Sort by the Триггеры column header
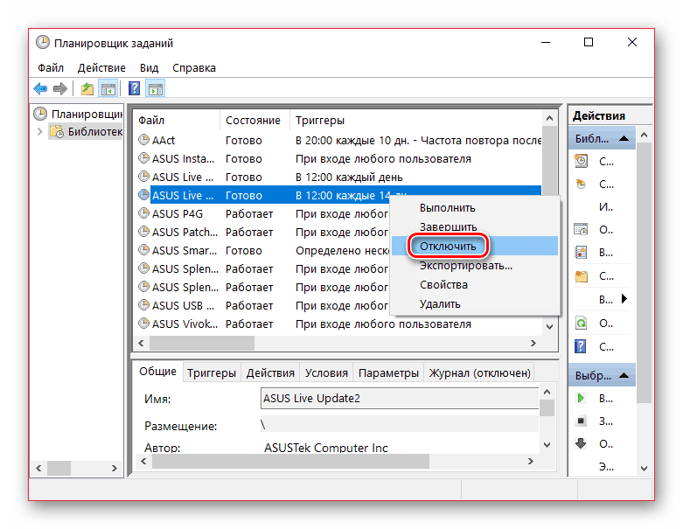 (x=415, y=120)
